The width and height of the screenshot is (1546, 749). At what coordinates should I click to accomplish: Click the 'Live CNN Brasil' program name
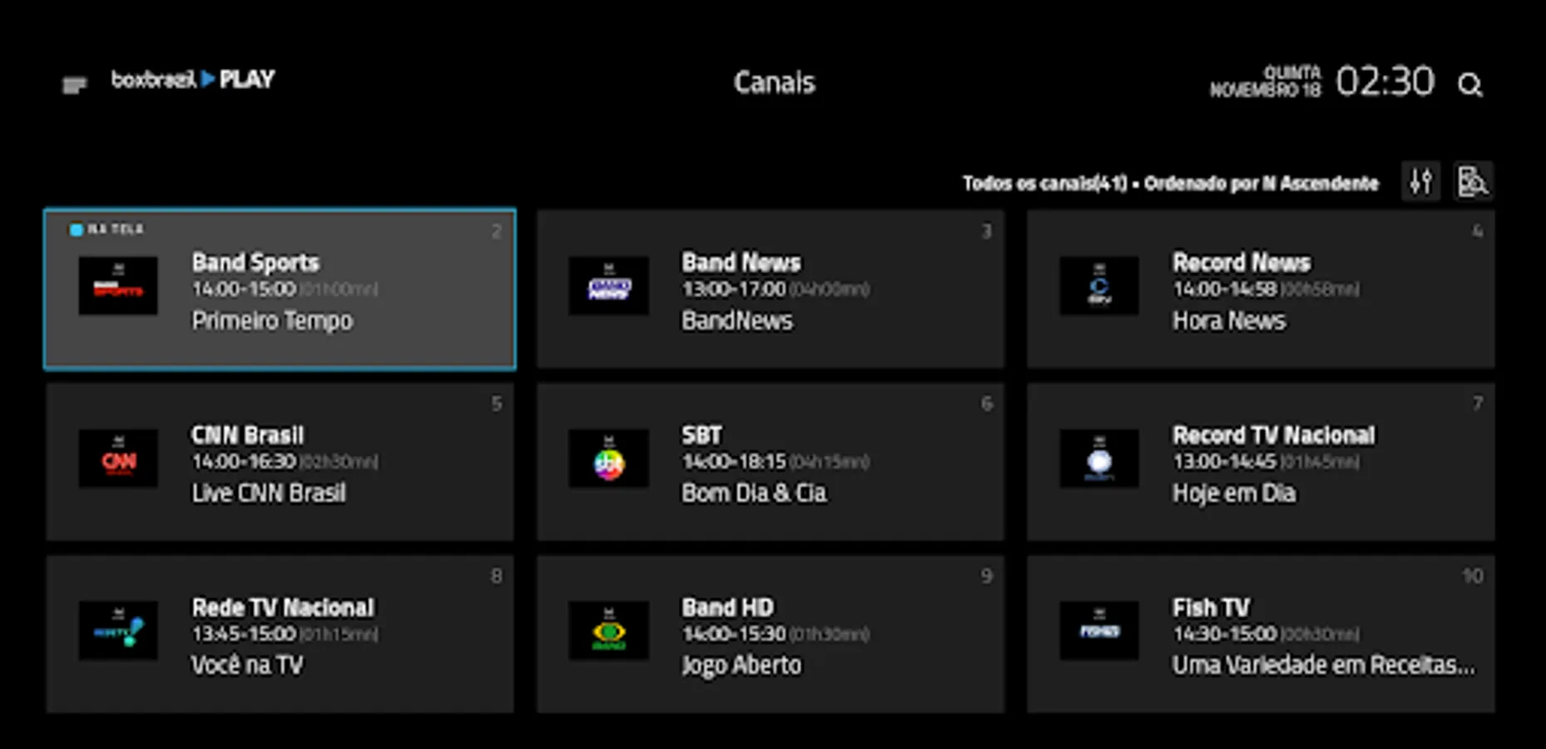tap(269, 493)
